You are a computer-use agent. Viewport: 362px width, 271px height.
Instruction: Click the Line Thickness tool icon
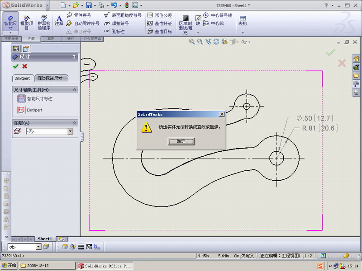point(81,247)
